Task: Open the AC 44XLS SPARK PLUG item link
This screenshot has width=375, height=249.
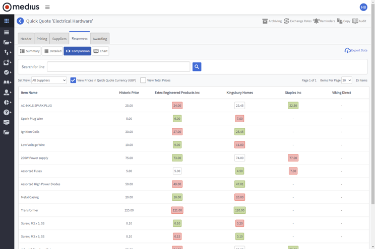Action: tap(36, 106)
